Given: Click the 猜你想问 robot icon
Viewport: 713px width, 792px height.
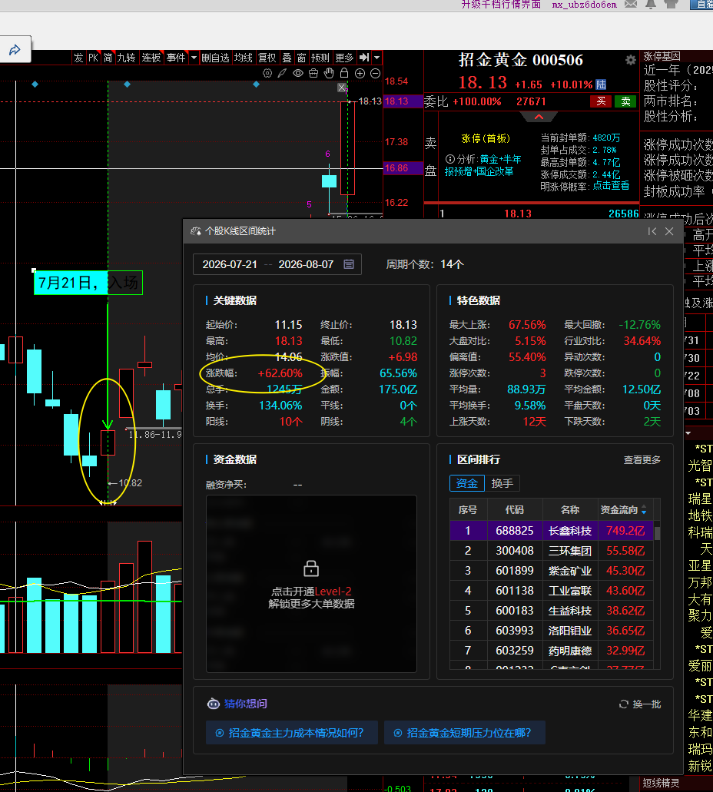Looking at the screenshot, I should pos(214,704).
